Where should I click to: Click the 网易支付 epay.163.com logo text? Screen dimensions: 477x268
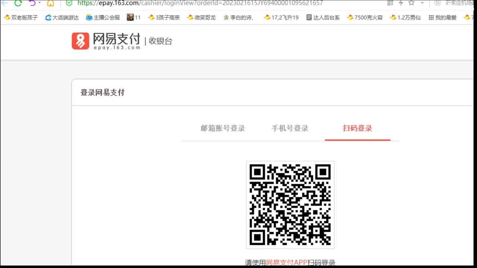117,41
